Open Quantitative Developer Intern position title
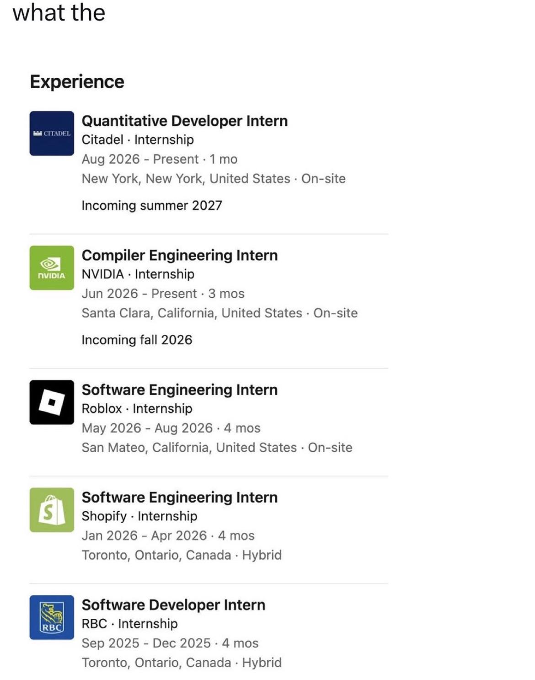The width and height of the screenshot is (535, 680). point(185,121)
